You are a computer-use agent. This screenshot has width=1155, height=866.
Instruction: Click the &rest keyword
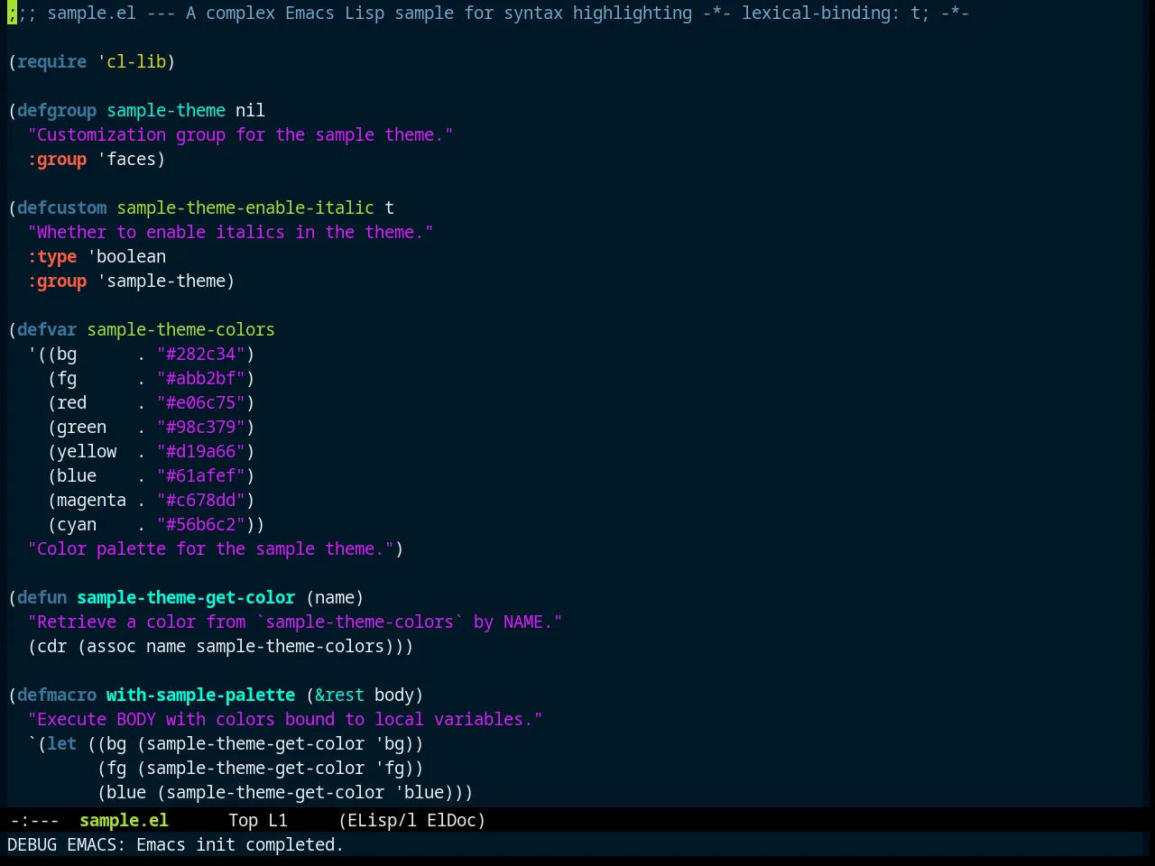pos(339,695)
